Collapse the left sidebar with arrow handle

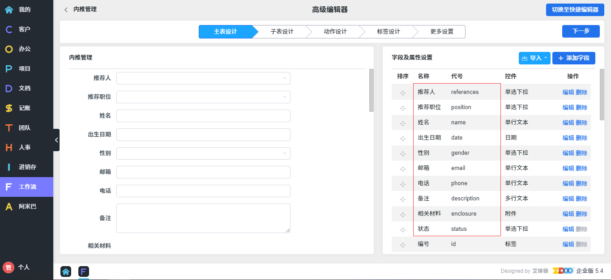(x=56, y=140)
